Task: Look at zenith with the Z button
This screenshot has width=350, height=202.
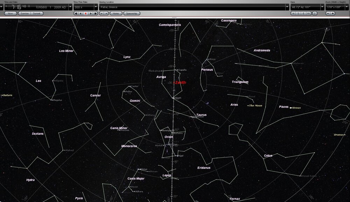Action: tap(315, 13)
